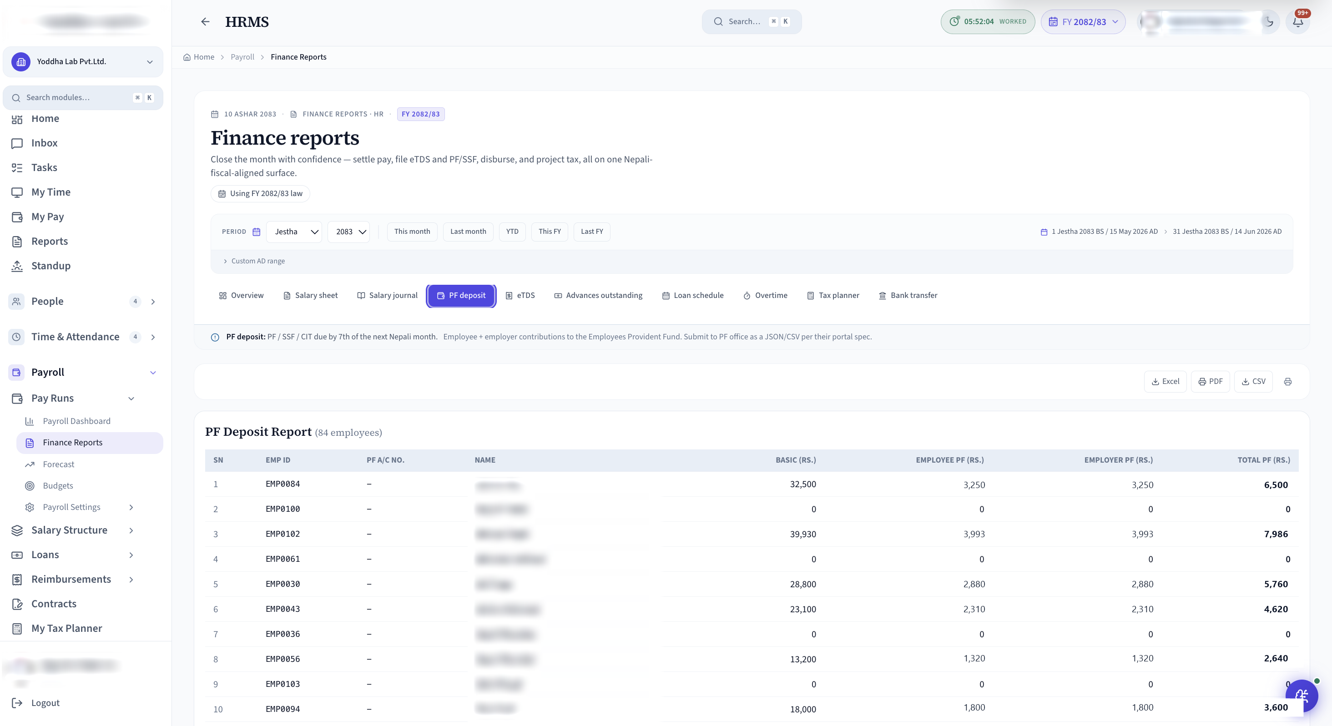This screenshot has width=1332, height=726.
Task: Collapse the Payroll menu group
Action: 83,372
